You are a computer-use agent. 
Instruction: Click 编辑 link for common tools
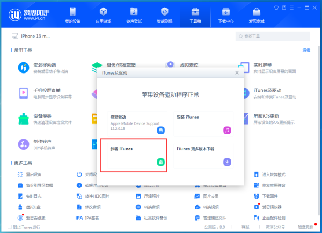(x=306, y=50)
